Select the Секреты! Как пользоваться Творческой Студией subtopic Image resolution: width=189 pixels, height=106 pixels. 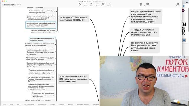coord(41,65)
